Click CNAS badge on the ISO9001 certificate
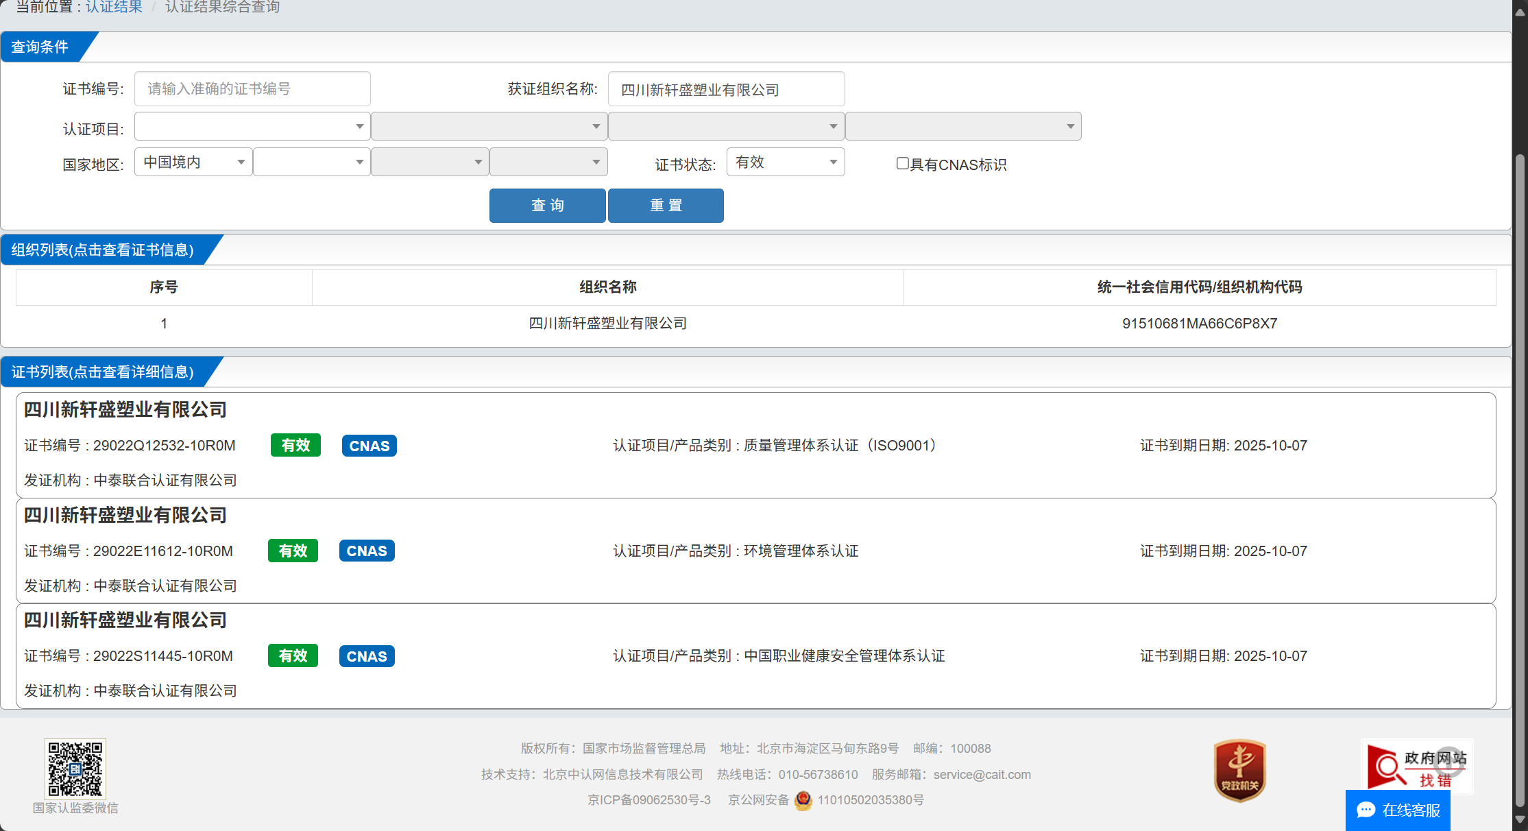The image size is (1528, 831). click(369, 446)
